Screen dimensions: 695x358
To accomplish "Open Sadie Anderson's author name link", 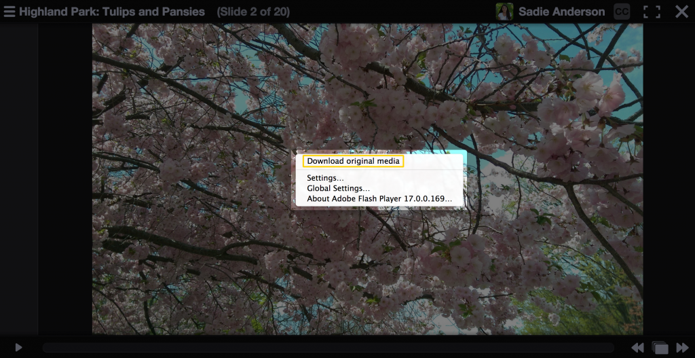I will pyautogui.click(x=561, y=12).
